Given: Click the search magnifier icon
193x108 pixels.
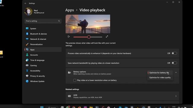Looking at the screenshot, I should [x=59, y=21].
